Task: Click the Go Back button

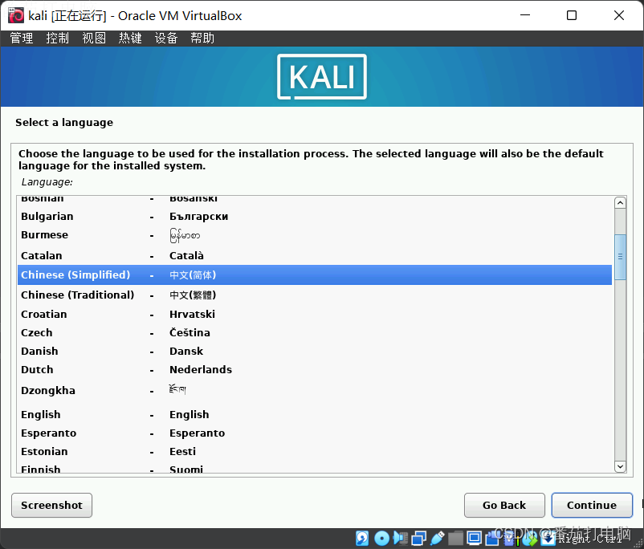Action: click(504, 505)
